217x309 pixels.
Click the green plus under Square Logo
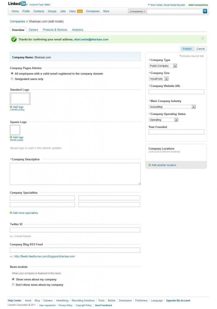[x=11, y=137]
